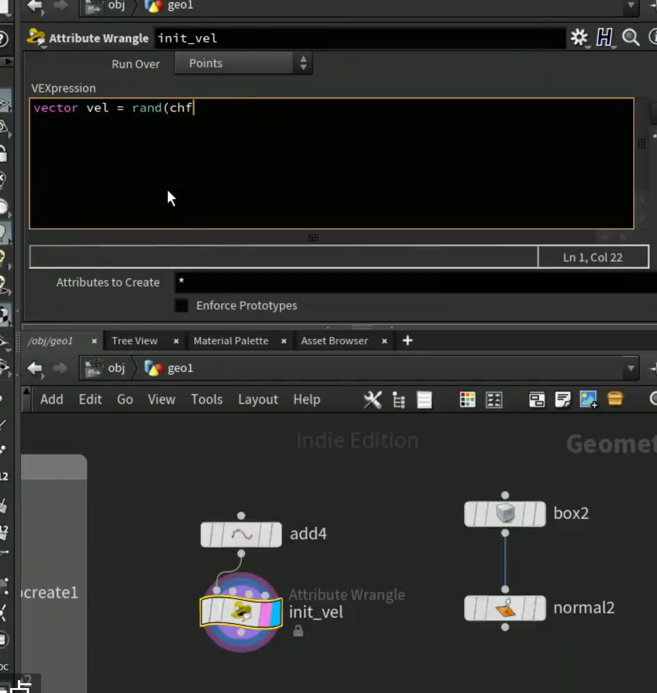Create a sticky note icon
Viewport: 657px width, 693px height.
(x=563, y=399)
